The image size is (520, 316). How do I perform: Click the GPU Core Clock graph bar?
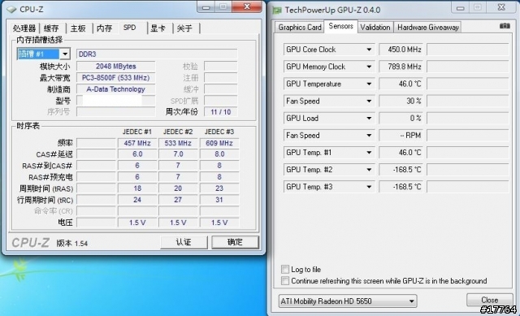point(468,50)
